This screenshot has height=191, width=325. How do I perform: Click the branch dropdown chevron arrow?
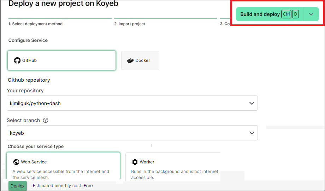tap(252, 133)
